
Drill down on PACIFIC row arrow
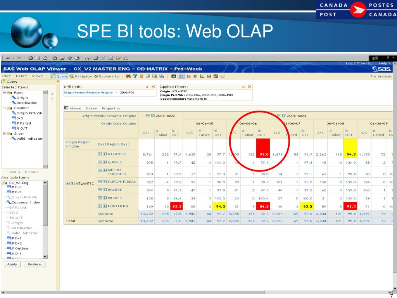click(x=105, y=198)
